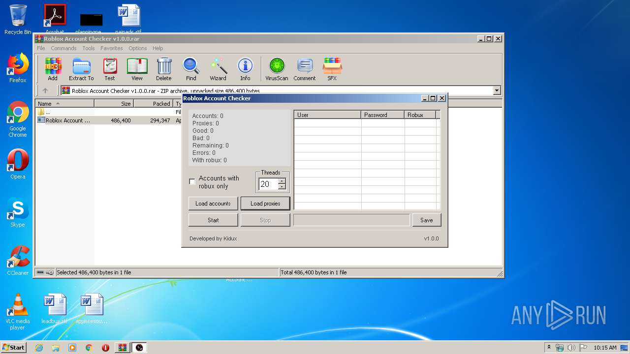
Task: Open the Favorites menu
Action: pos(112,48)
